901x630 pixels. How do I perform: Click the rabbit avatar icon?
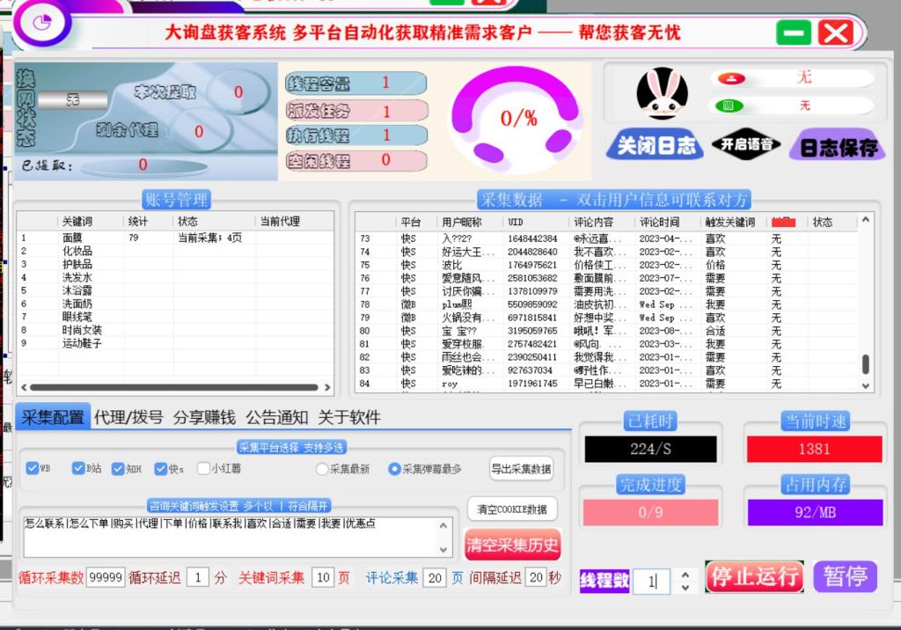tap(663, 93)
